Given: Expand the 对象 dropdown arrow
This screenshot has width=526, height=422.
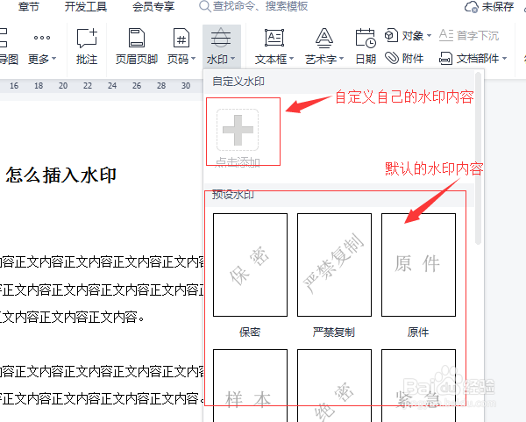Looking at the screenshot, I should pos(429,35).
